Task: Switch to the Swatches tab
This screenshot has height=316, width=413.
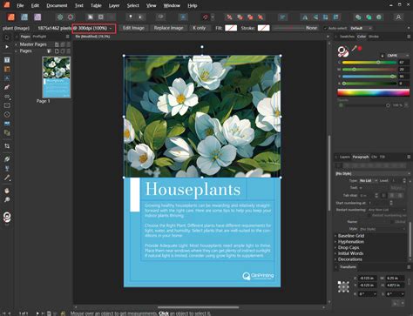Action: (x=347, y=37)
